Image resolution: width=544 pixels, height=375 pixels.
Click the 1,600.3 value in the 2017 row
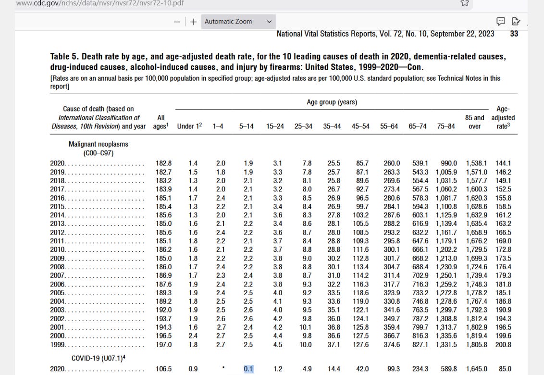point(476,189)
